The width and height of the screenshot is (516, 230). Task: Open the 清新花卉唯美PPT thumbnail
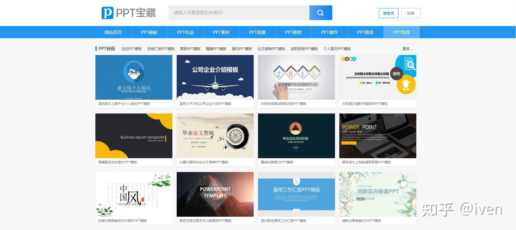(x=378, y=194)
